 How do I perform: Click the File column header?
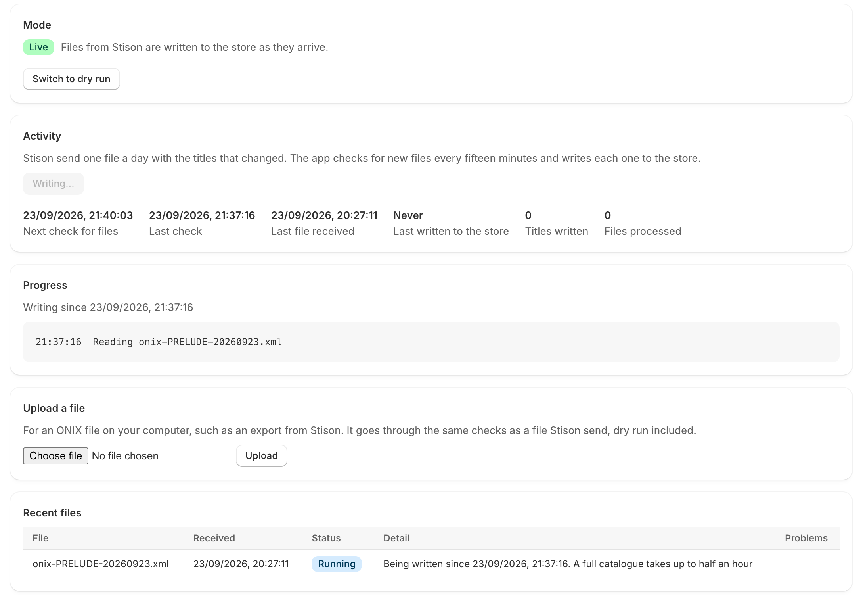click(x=40, y=538)
